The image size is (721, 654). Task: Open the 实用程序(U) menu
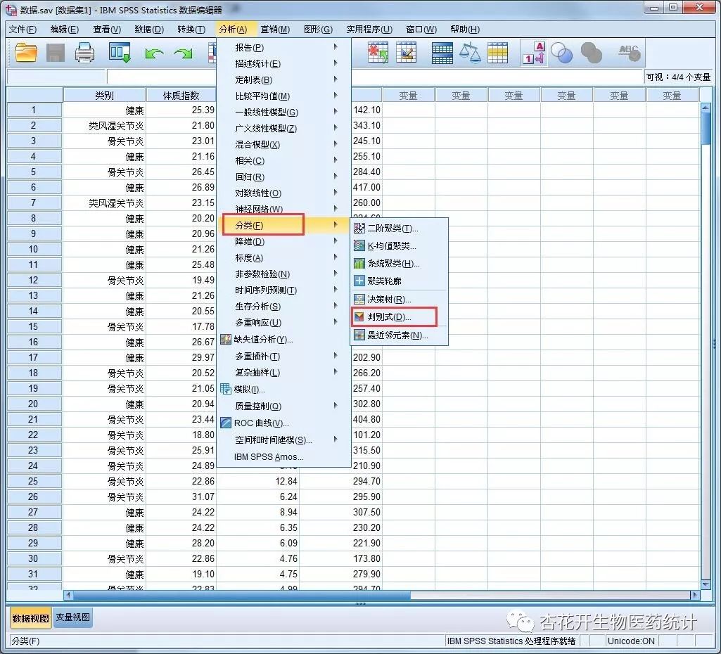click(369, 30)
